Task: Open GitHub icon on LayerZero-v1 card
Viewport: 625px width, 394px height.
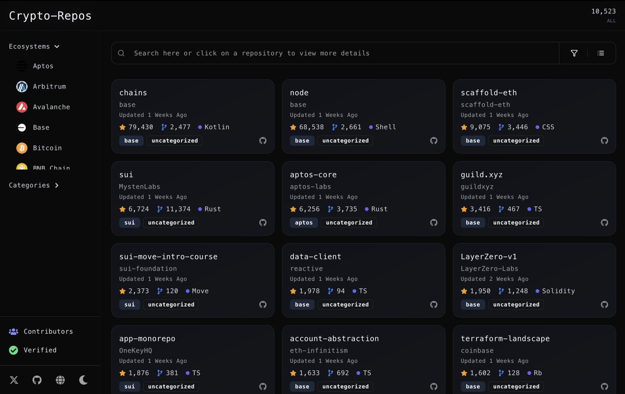Action: click(x=604, y=305)
